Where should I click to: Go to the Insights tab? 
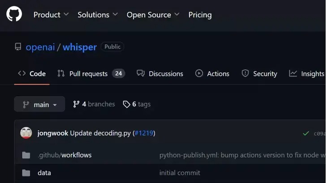pyautogui.click(x=306, y=74)
